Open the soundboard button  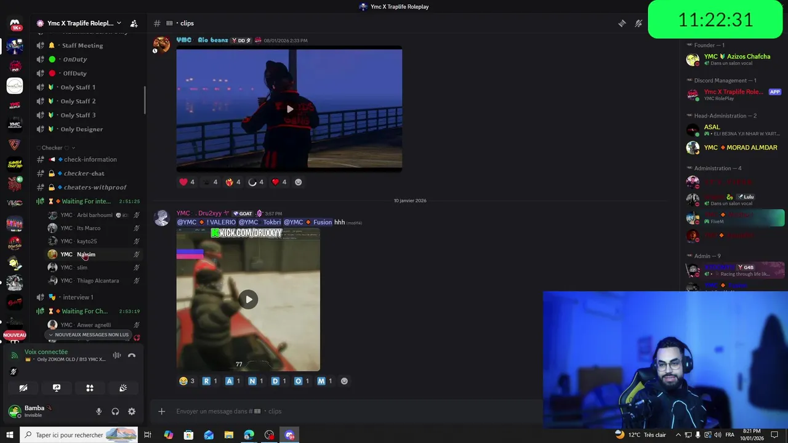pos(123,388)
